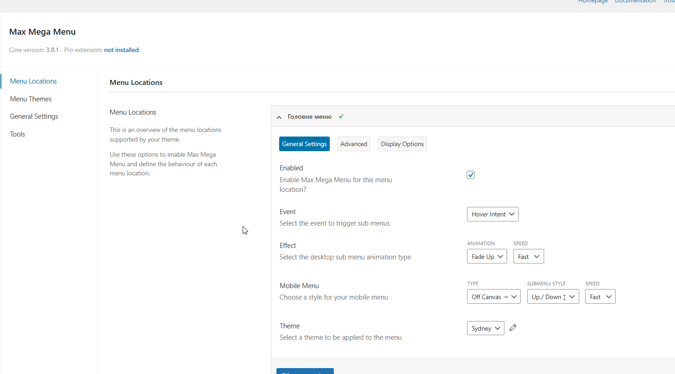Click the green checkmark beside Головне меню
This screenshot has width=675, height=374.
click(341, 116)
